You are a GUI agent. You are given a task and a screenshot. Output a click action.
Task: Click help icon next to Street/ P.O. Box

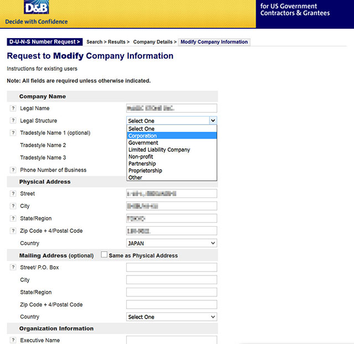click(13, 267)
